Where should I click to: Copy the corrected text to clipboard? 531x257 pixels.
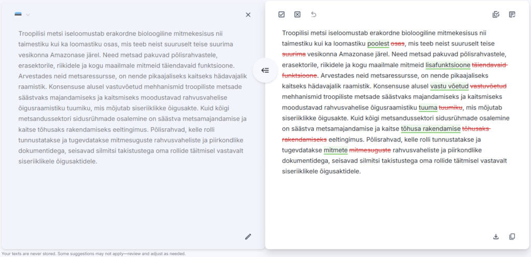512,237
